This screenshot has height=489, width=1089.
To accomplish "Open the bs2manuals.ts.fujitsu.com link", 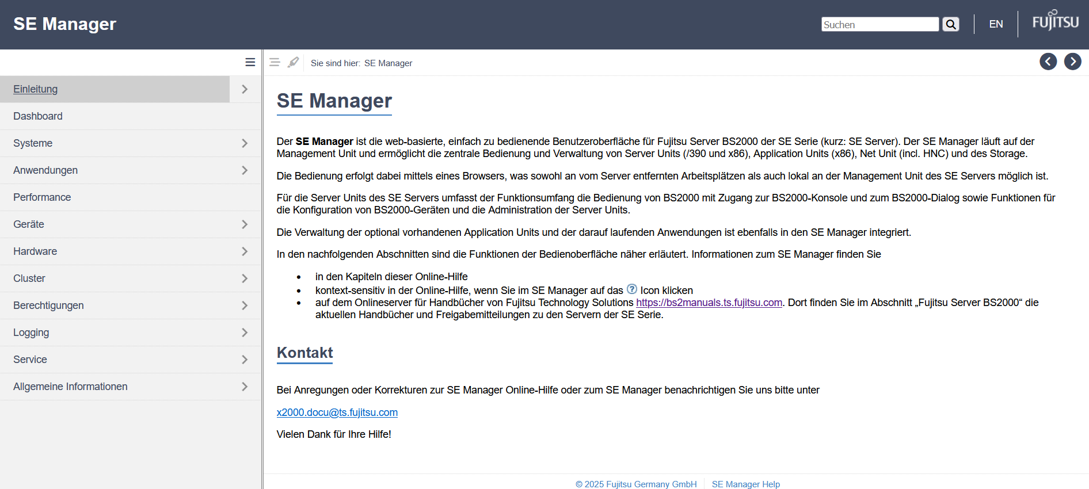I will pyautogui.click(x=709, y=303).
